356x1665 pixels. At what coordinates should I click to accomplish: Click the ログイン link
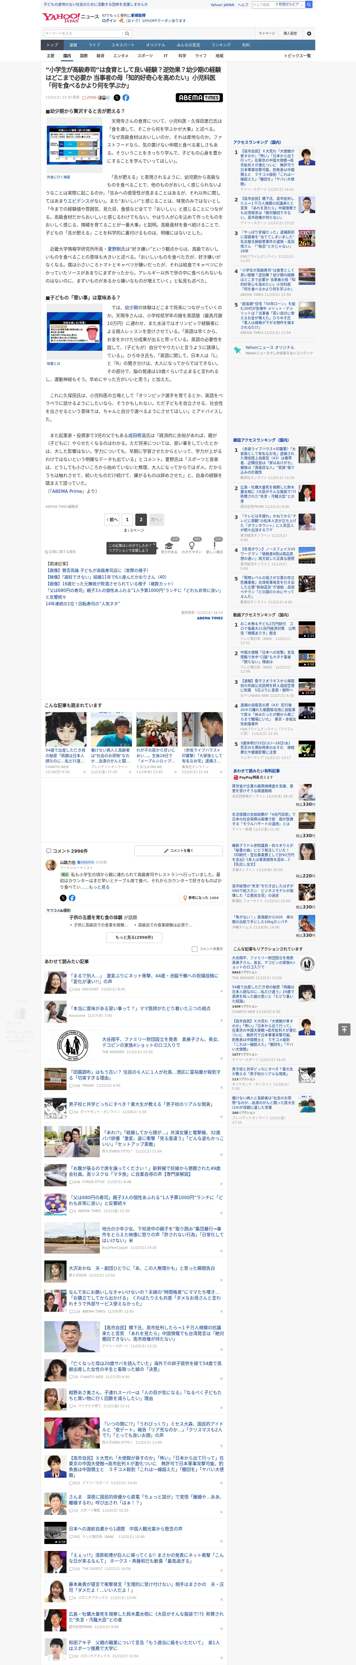coord(109,21)
